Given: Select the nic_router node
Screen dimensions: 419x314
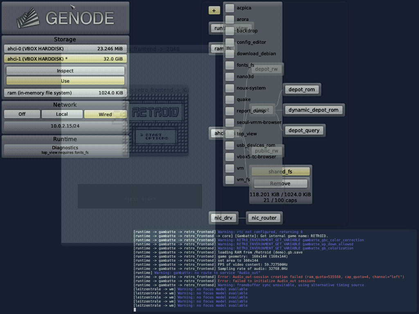Looking at the screenshot, I should [x=264, y=218].
